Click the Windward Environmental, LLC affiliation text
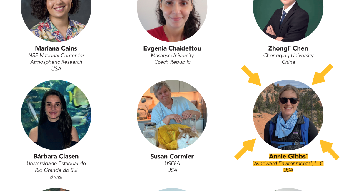Viewport: 344px width, 191px height. [x=288, y=163]
